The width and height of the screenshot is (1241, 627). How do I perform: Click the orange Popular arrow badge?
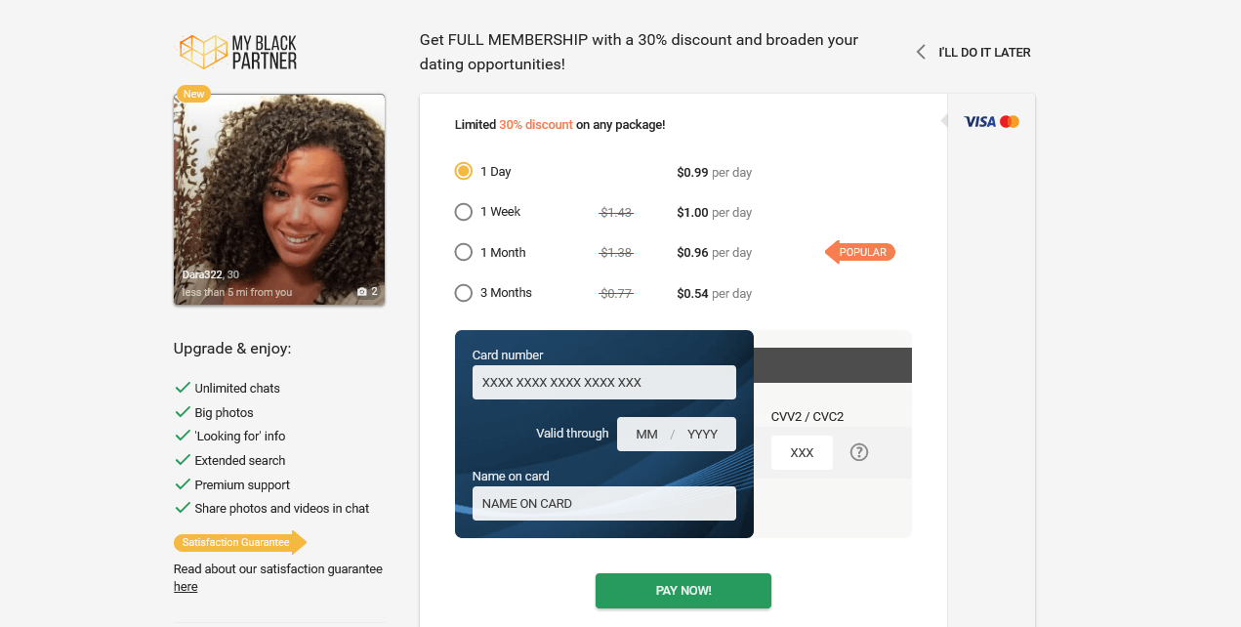click(x=860, y=252)
